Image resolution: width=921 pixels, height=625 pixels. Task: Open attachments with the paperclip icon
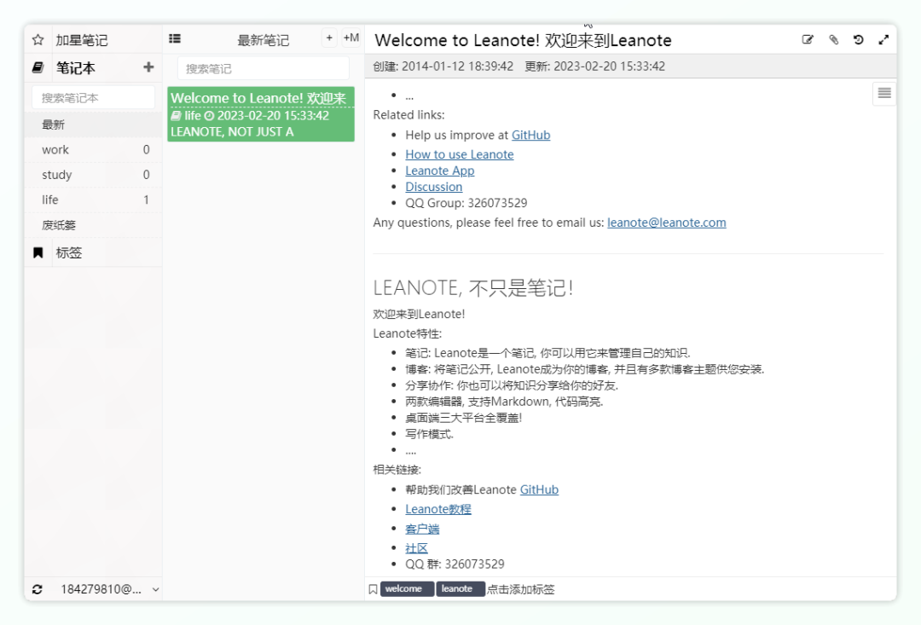click(x=833, y=39)
